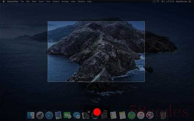The height and width of the screenshot is (121, 194).
Task: Open the ScreenFlow application menu
Action: [13, 2]
